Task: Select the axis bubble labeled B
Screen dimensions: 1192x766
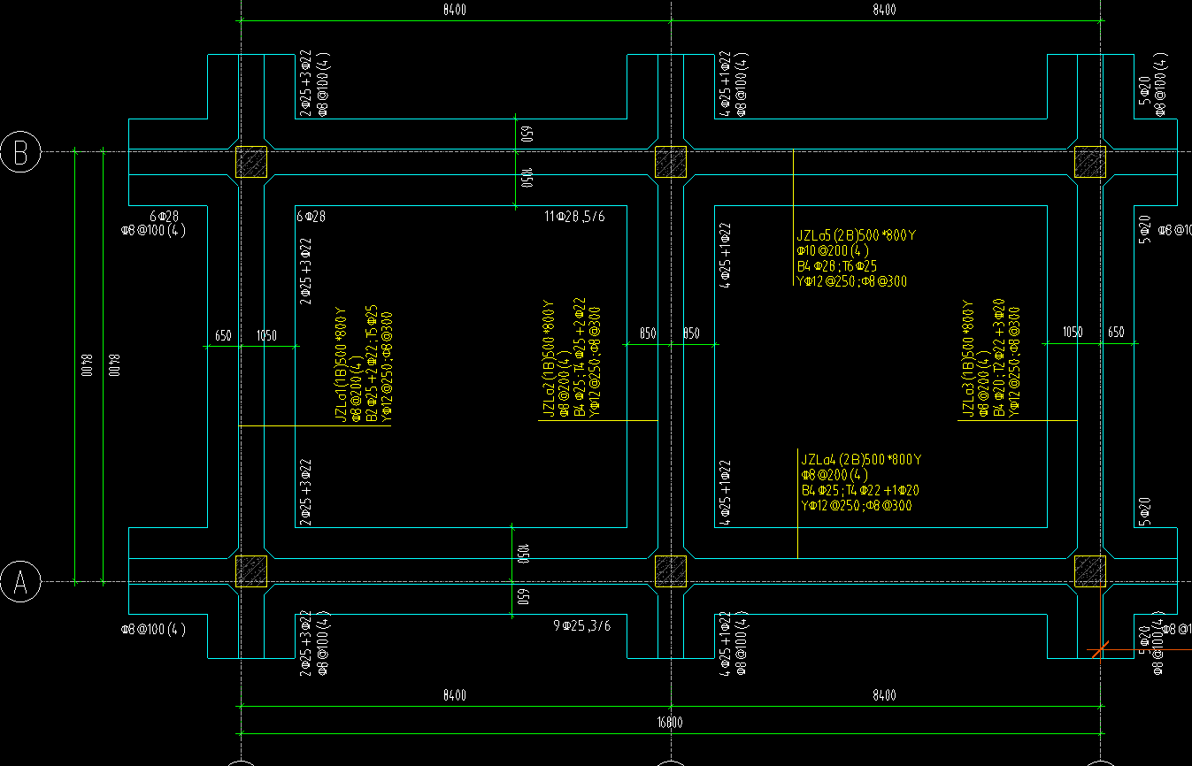Action: click(19, 151)
